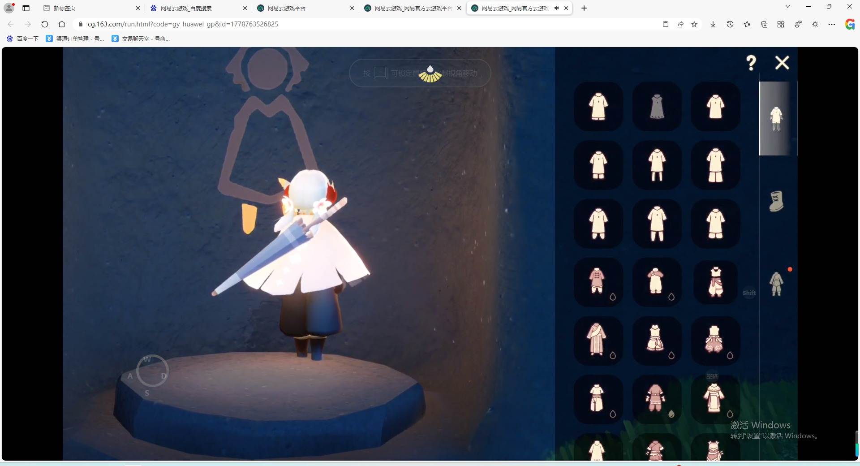Open the browser more options menu

832,24
